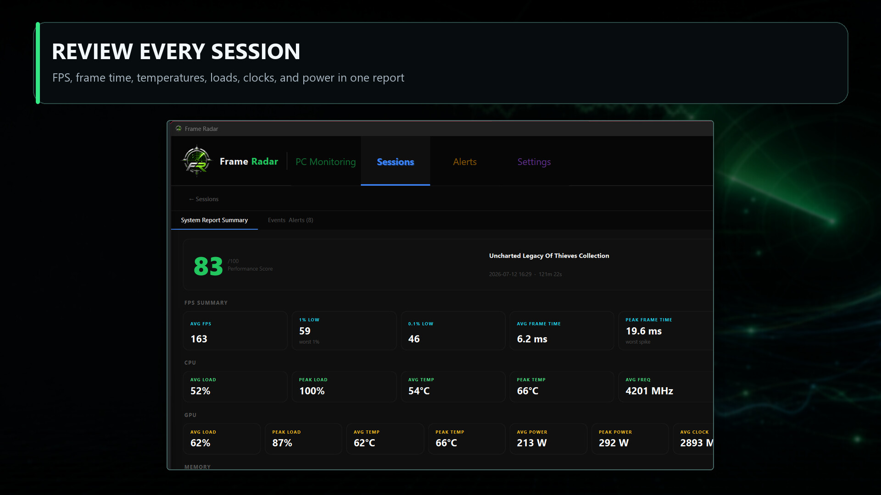Click the small Frame Radar title bar icon
This screenshot has height=495, width=881.
point(178,129)
